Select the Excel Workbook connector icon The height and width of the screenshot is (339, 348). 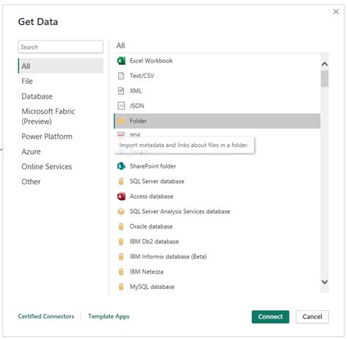(x=121, y=61)
